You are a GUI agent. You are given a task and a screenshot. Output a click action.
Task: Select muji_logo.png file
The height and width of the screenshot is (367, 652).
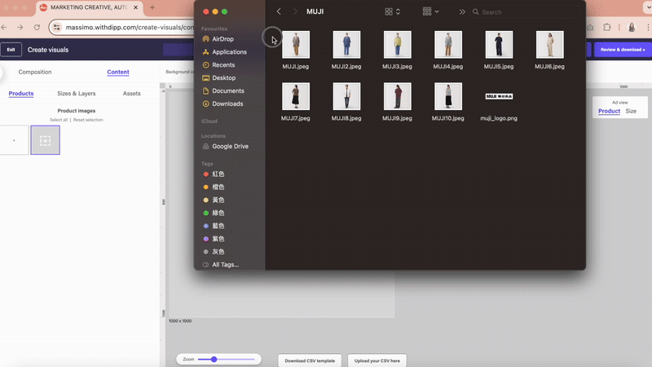click(x=499, y=96)
